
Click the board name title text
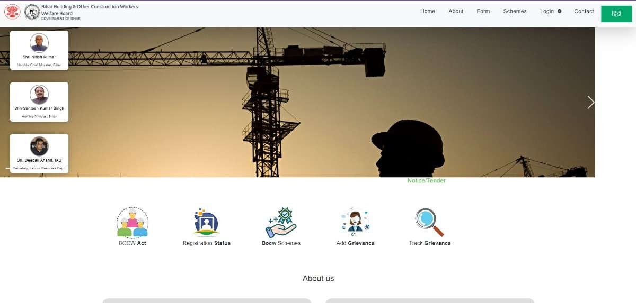(89, 10)
